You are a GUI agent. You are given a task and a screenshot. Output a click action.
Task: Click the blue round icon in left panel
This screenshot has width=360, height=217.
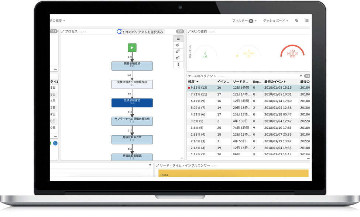(x=55, y=143)
